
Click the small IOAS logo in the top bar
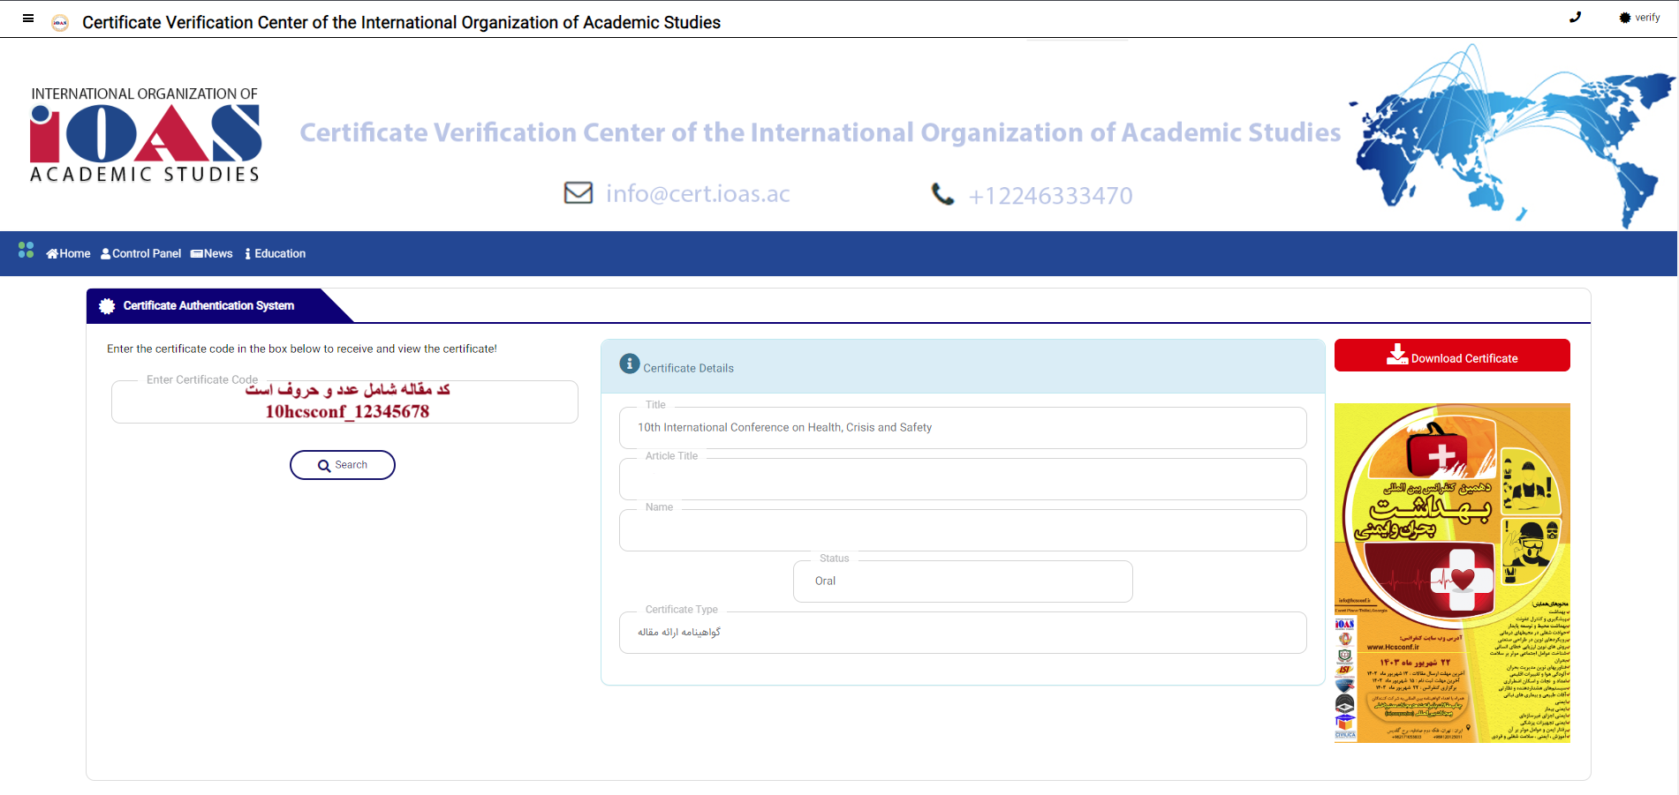(x=60, y=23)
